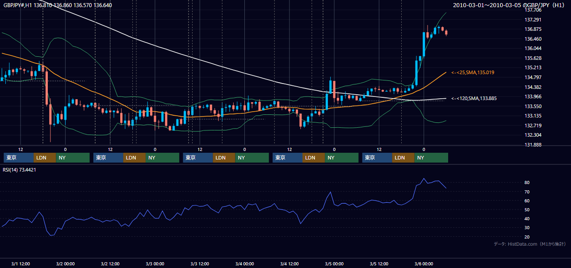Image resolution: width=571 pixels, height=268 pixels.
Task: Click the NY session block for March 1
Action: tap(73, 158)
